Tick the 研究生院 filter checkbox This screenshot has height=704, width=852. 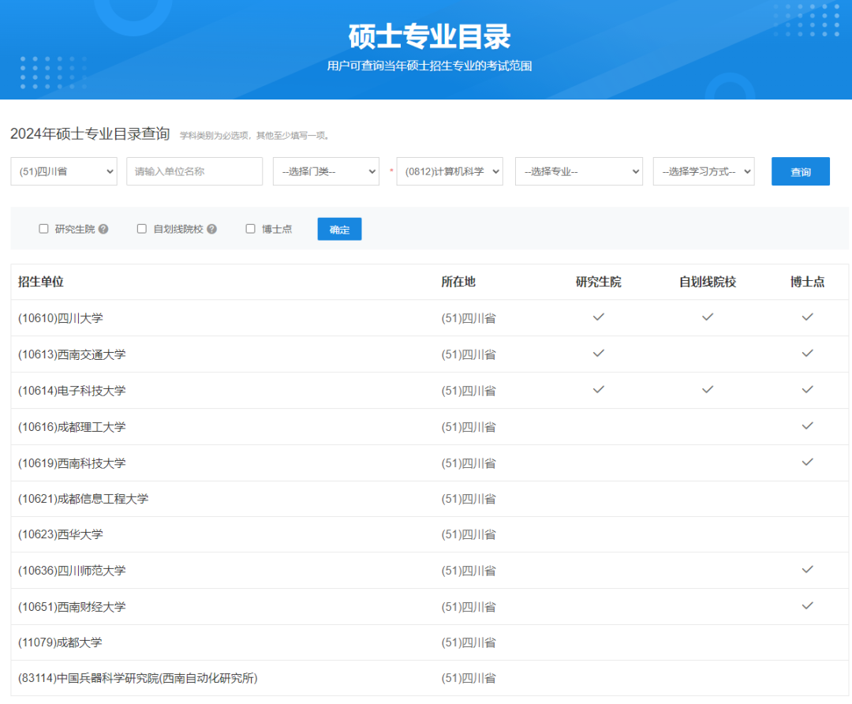click(43, 229)
